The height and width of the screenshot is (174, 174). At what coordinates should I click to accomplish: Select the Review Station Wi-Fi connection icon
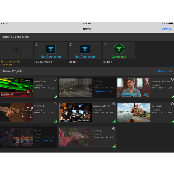51,49
